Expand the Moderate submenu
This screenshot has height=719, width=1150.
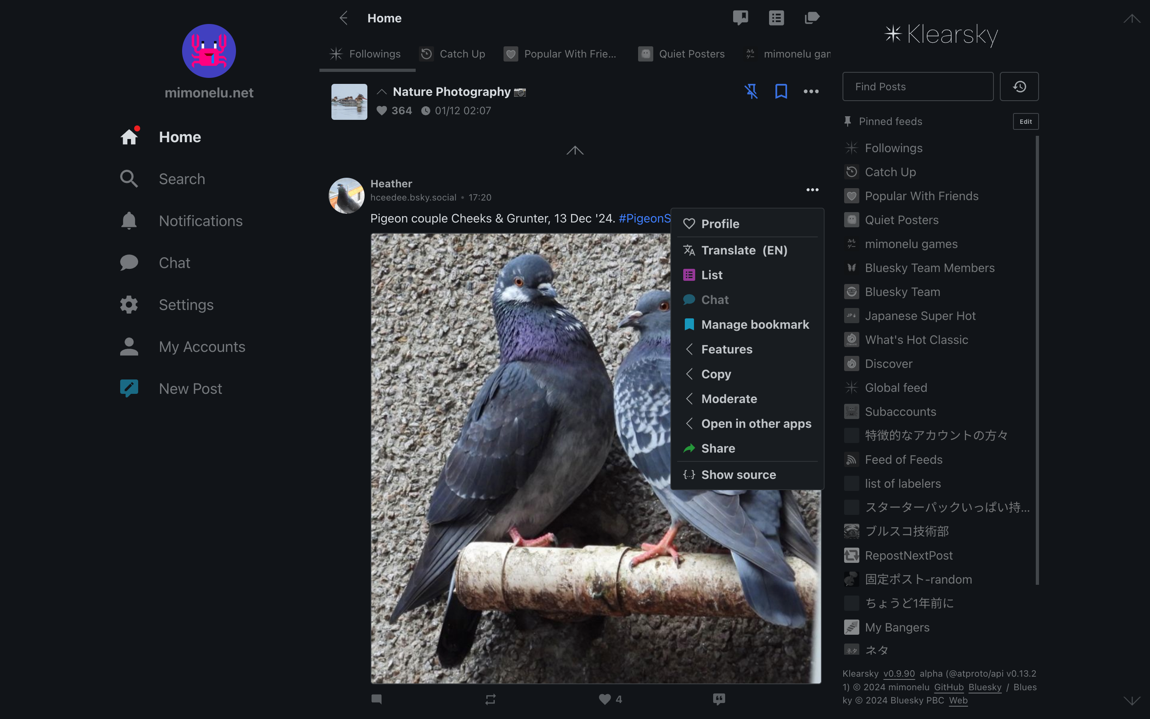point(728,399)
